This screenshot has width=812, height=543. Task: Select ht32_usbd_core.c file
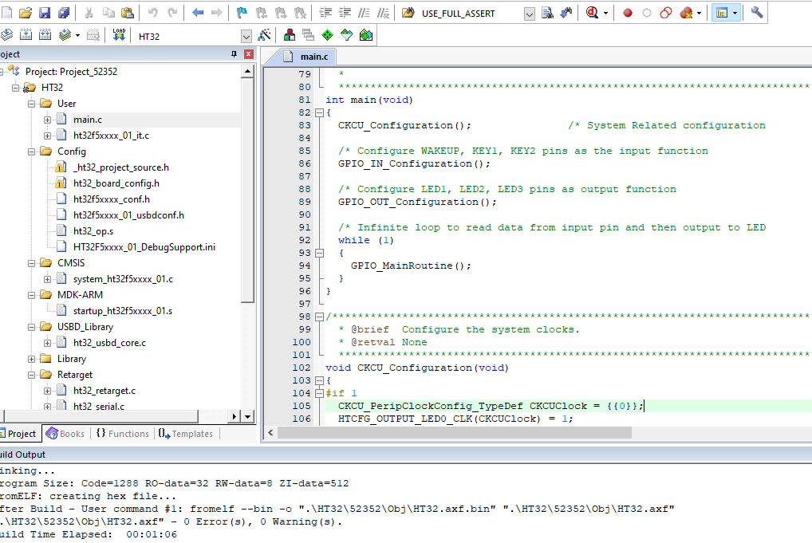coord(110,343)
